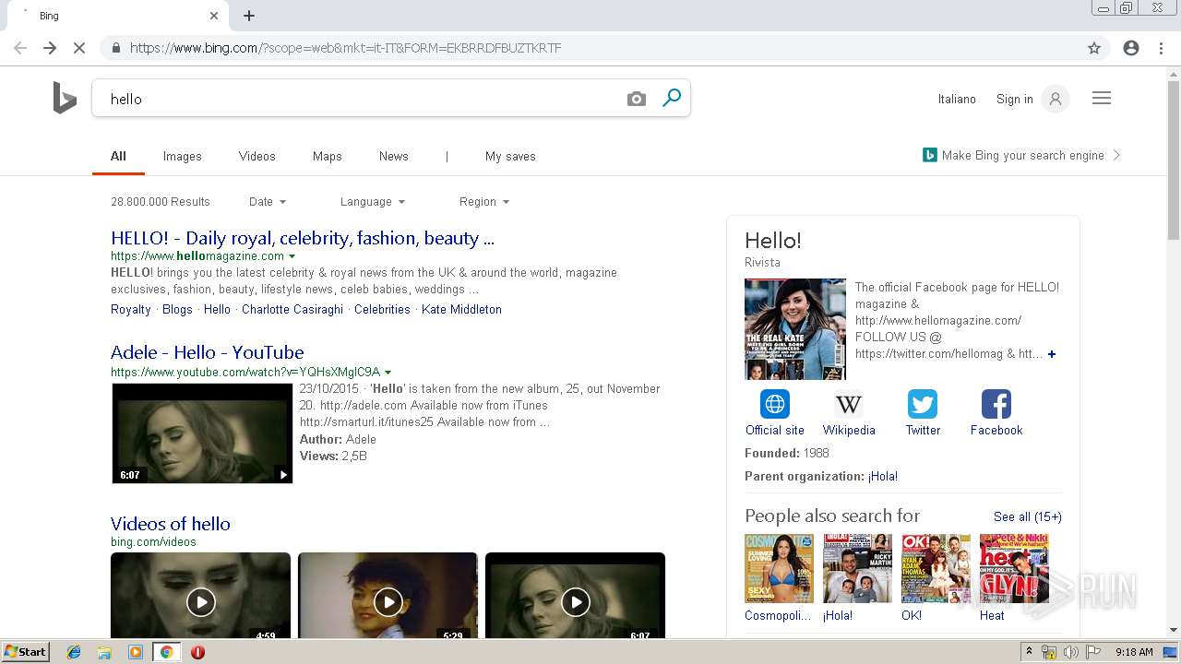Expand hellomagazine.com URL dropdown arrow
Image resolution: width=1181 pixels, height=664 pixels.
click(292, 256)
